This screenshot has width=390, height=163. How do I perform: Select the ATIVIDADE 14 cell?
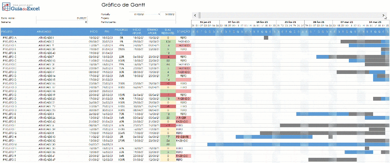[47, 76]
